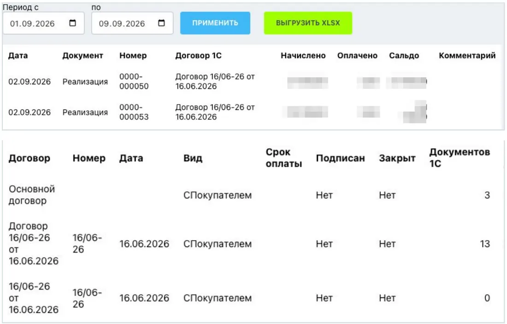
Task: Click the Дата header in lower table
Action: click(131, 158)
